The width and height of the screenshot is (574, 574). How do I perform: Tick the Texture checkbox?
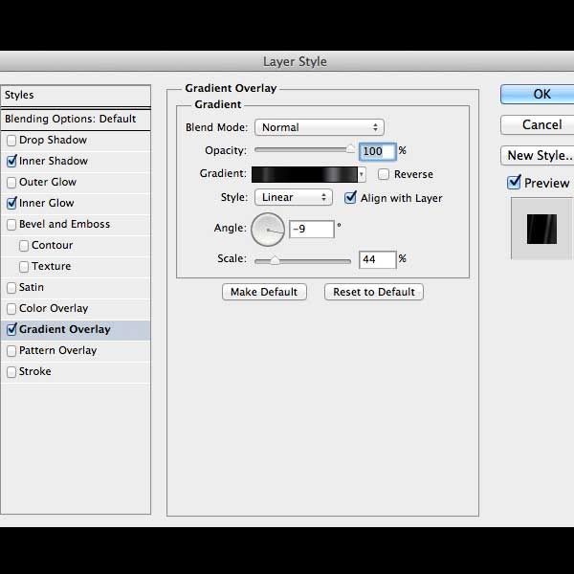point(24,267)
